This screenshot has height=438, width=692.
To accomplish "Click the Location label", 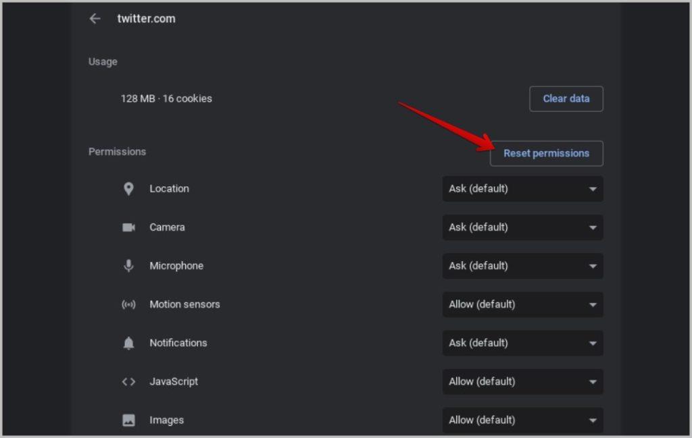I will coord(169,188).
